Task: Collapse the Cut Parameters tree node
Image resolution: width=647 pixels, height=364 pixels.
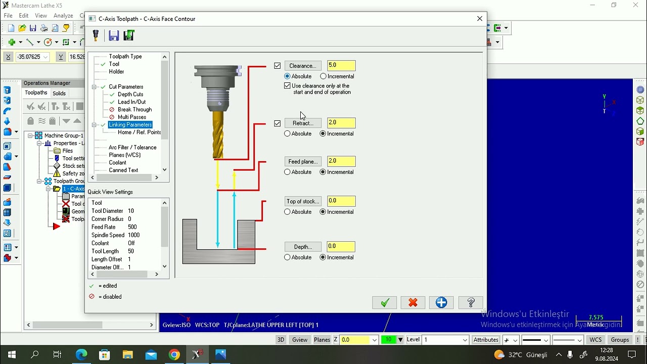Action: (x=94, y=87)
